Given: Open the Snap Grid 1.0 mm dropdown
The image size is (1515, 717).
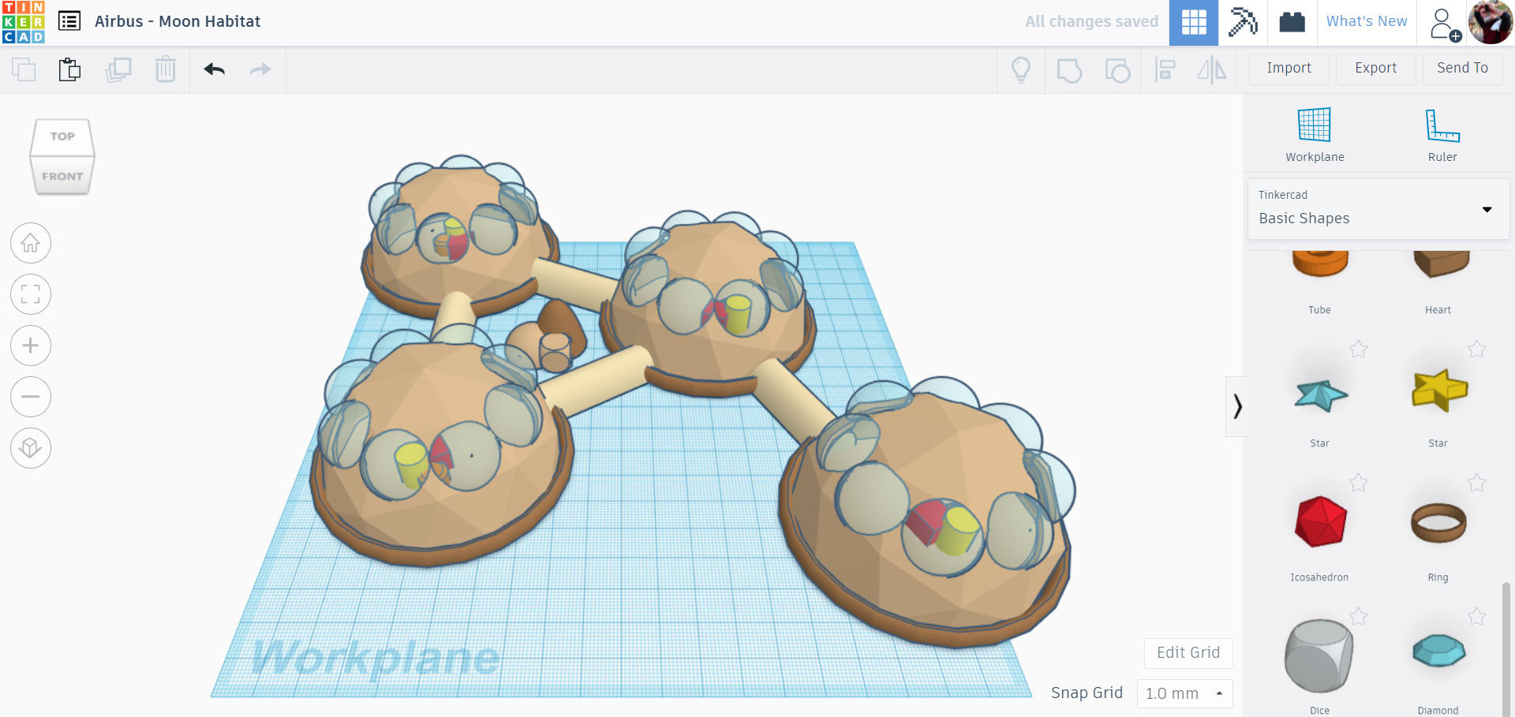Looking at the screenshot, I should pos(1184,693).
